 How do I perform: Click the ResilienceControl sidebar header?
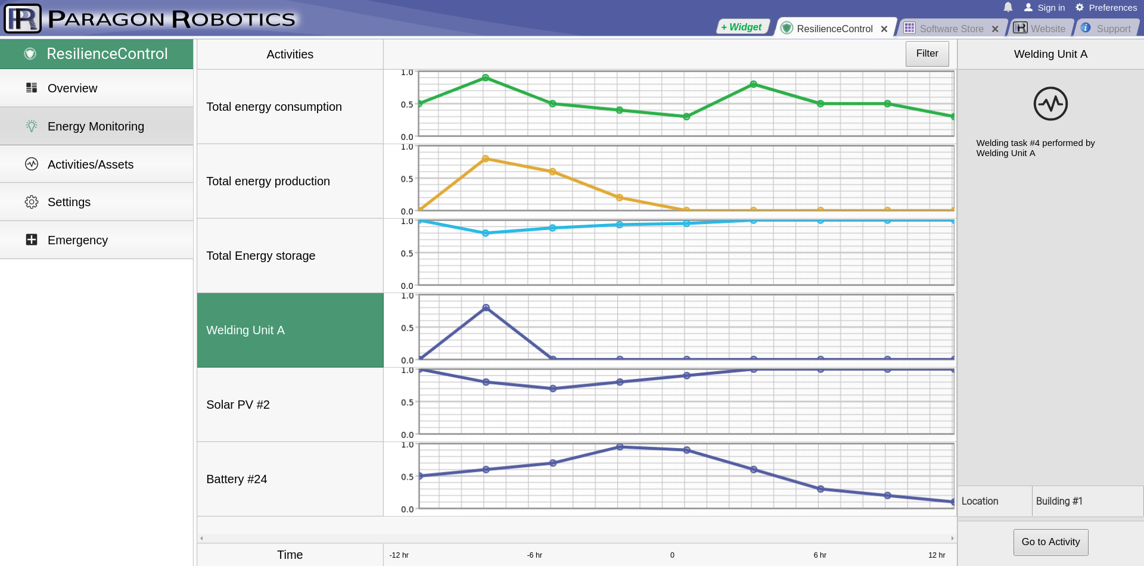97,54
